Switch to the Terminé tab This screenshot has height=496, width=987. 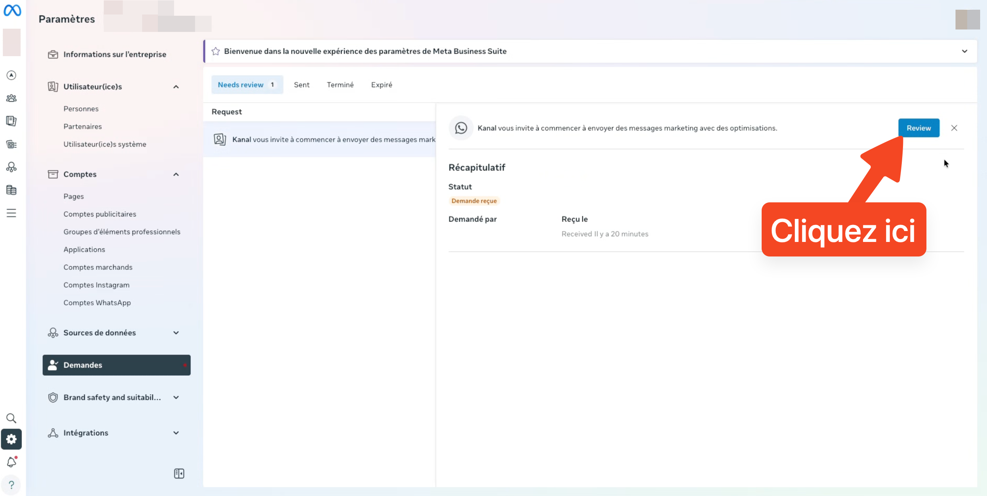(340, 85)
